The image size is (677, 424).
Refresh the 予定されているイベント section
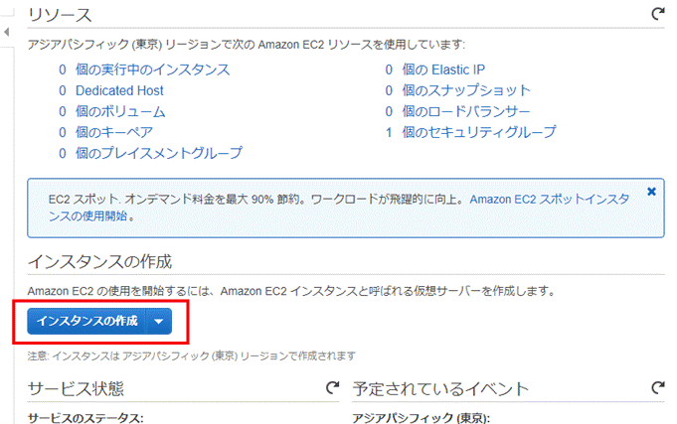pos(657,388)
